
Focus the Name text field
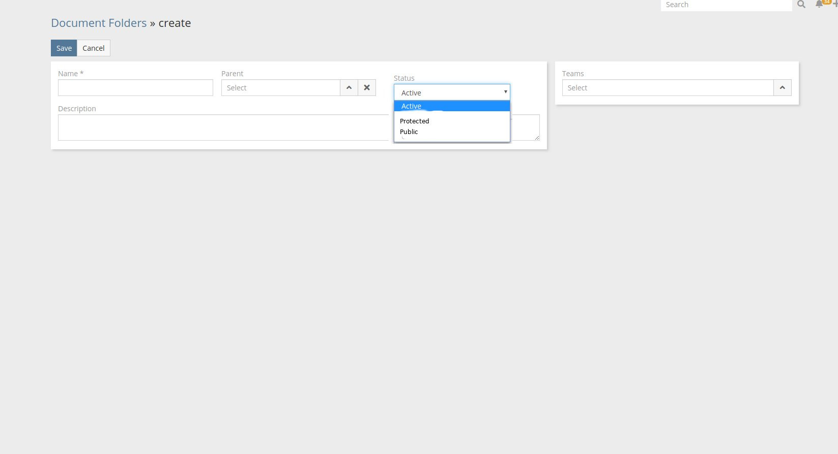tap(135, 88)
